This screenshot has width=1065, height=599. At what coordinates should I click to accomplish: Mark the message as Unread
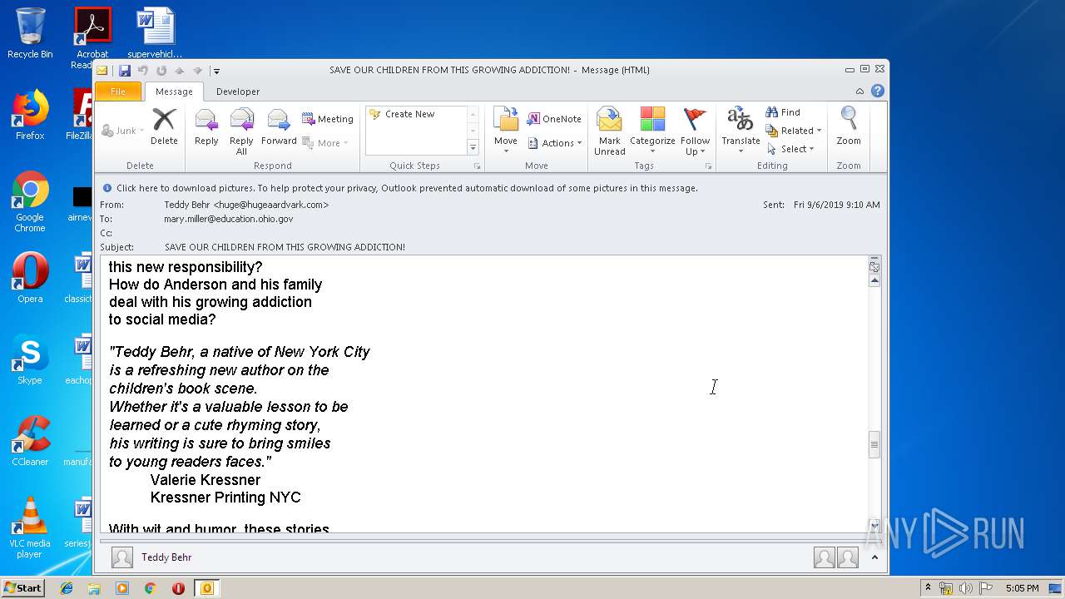[x=609, y=131]
